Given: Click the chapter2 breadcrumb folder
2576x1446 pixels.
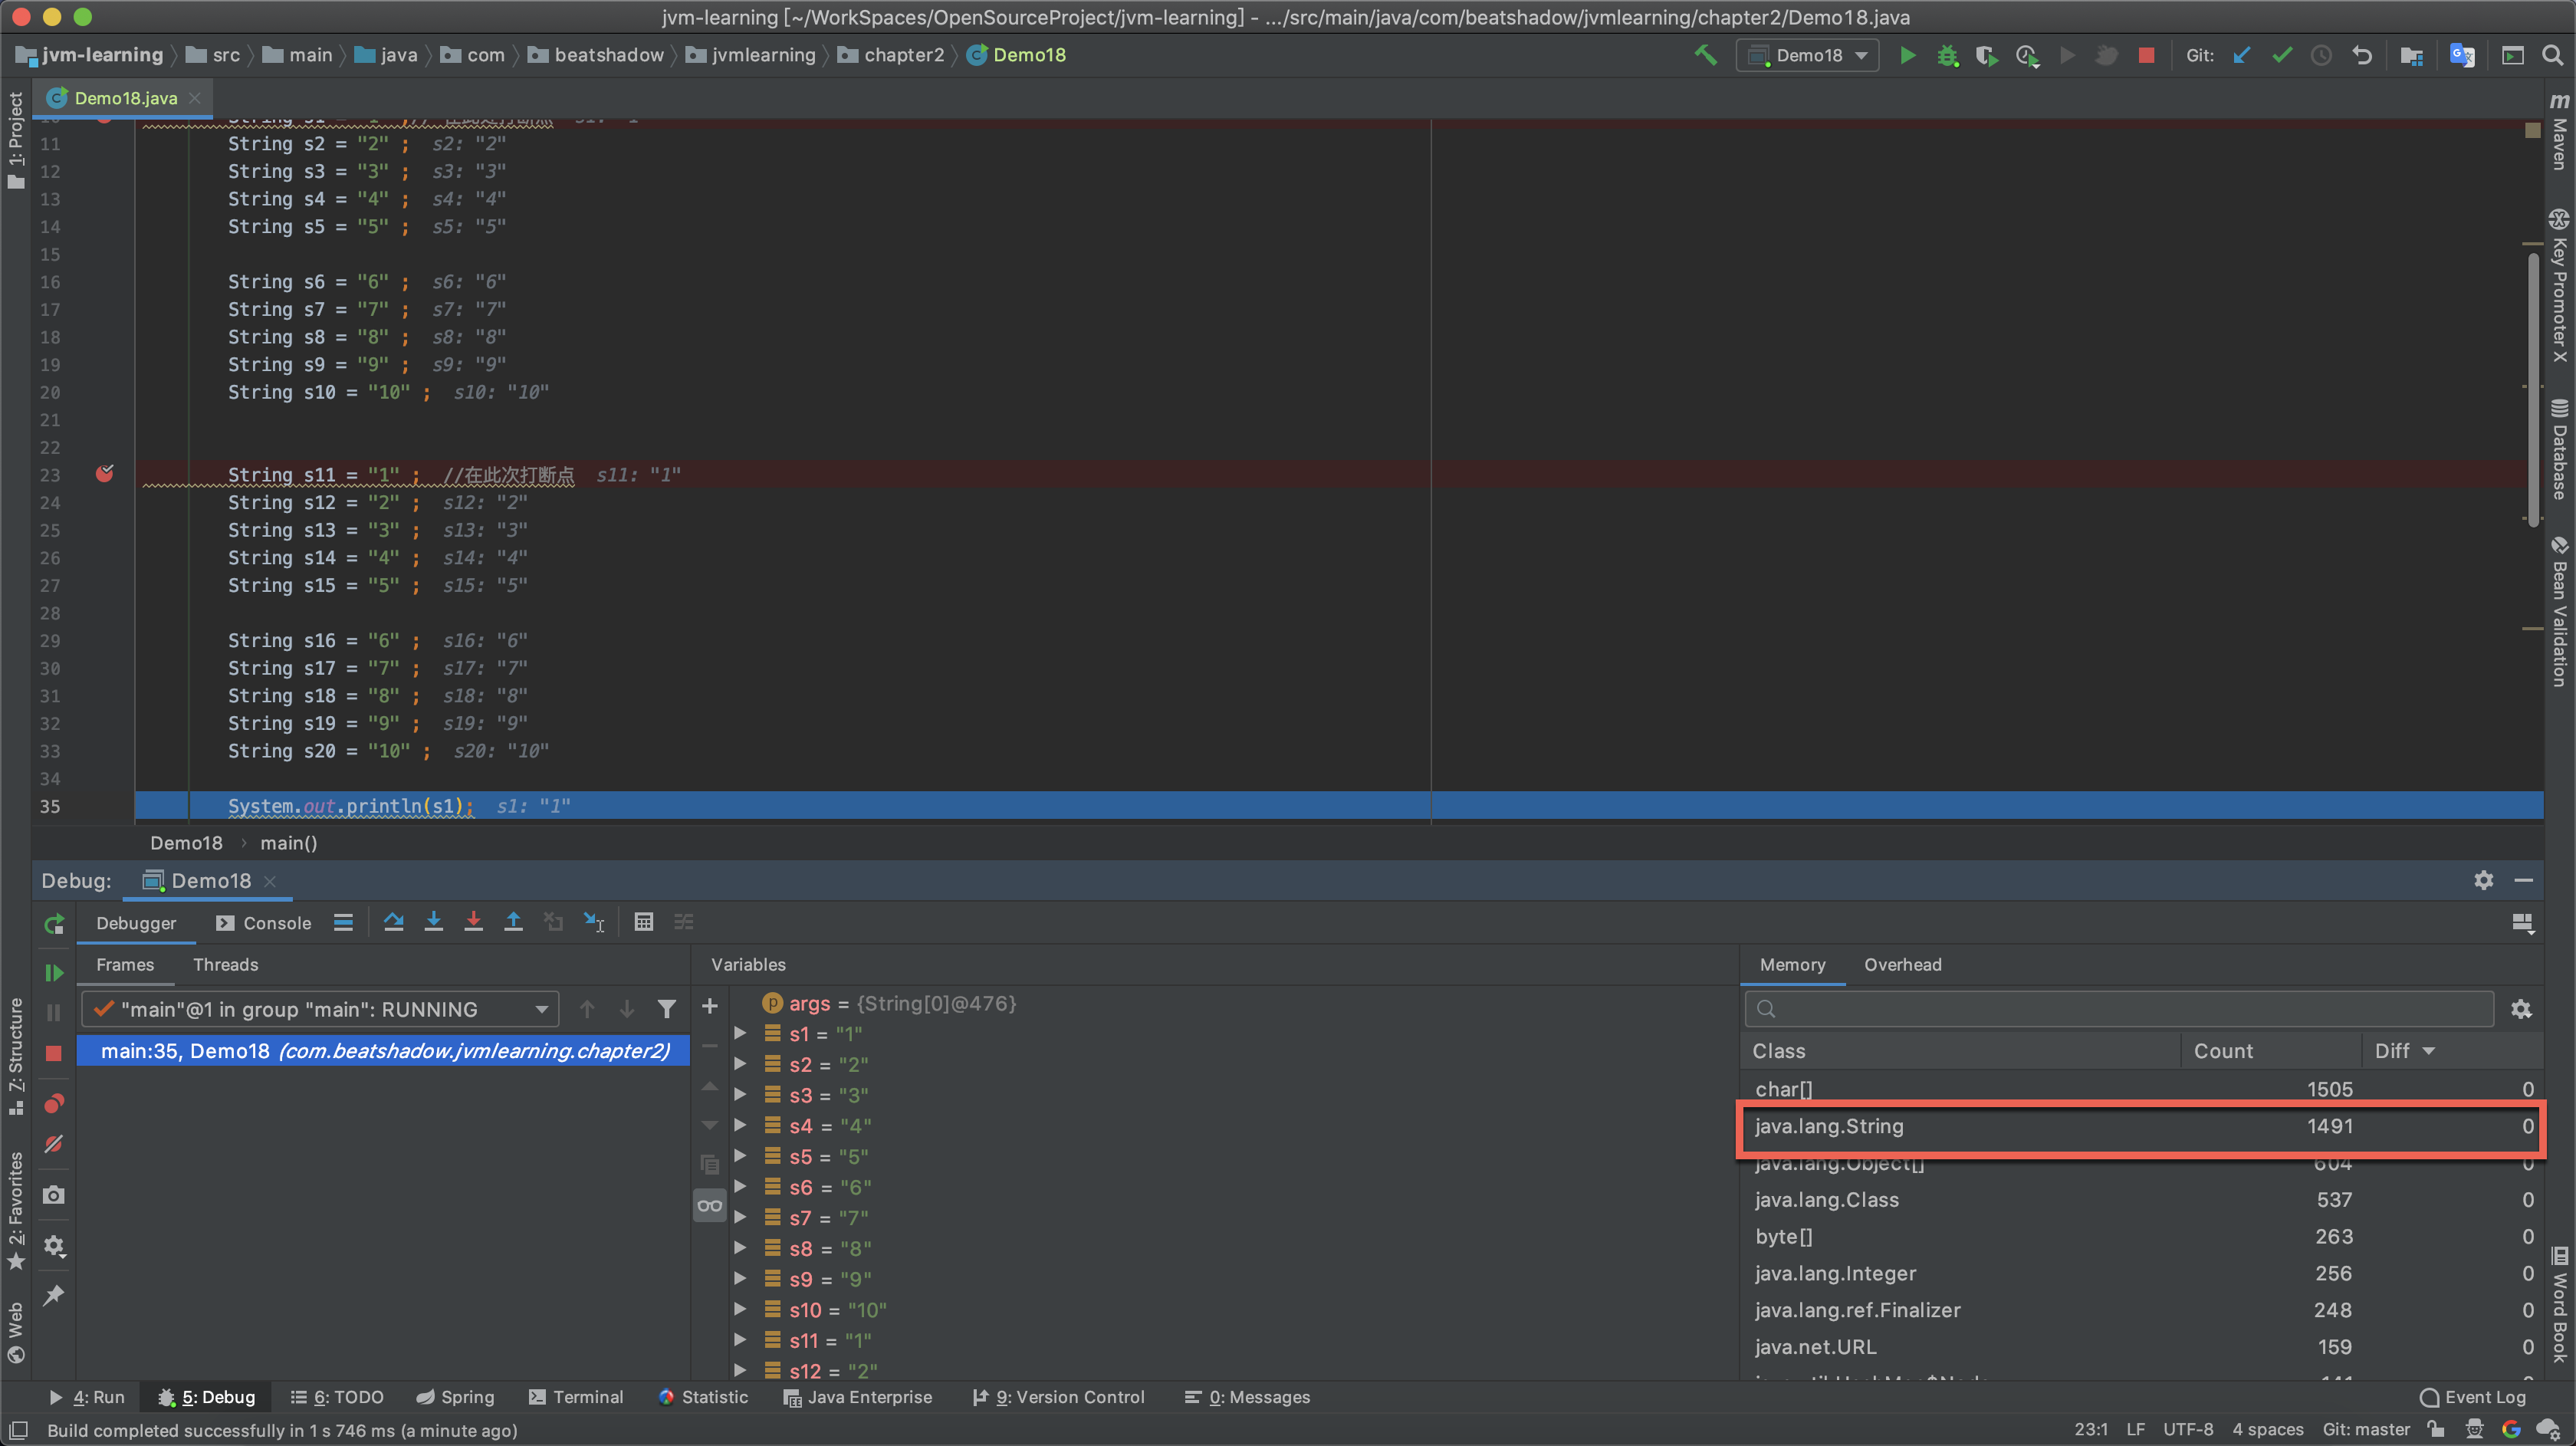Looking at the screenshot, I should coord(891,55).
